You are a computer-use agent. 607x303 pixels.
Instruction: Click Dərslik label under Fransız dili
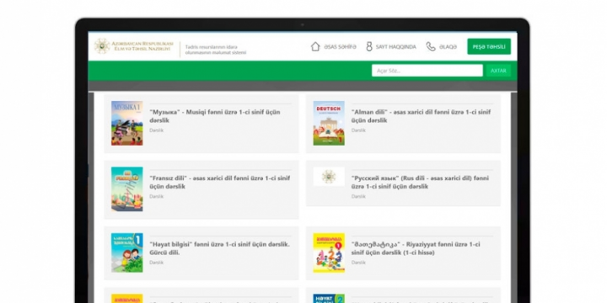pos(157,196)
